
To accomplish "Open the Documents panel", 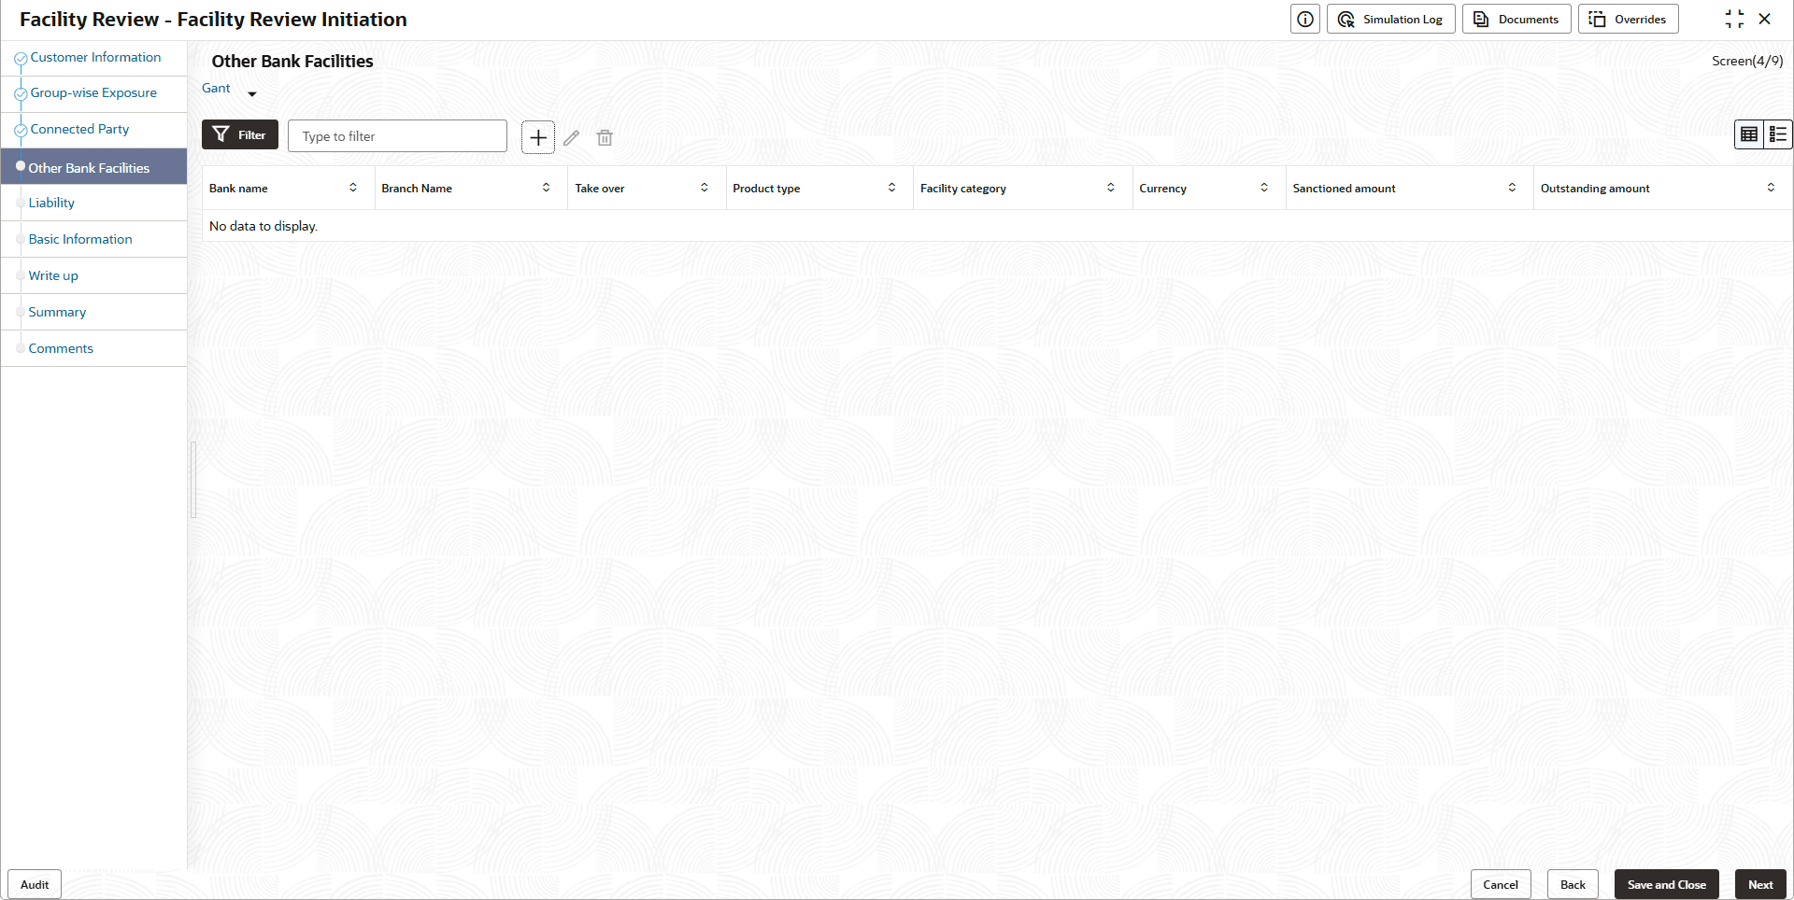I will tap(1516, 20).
